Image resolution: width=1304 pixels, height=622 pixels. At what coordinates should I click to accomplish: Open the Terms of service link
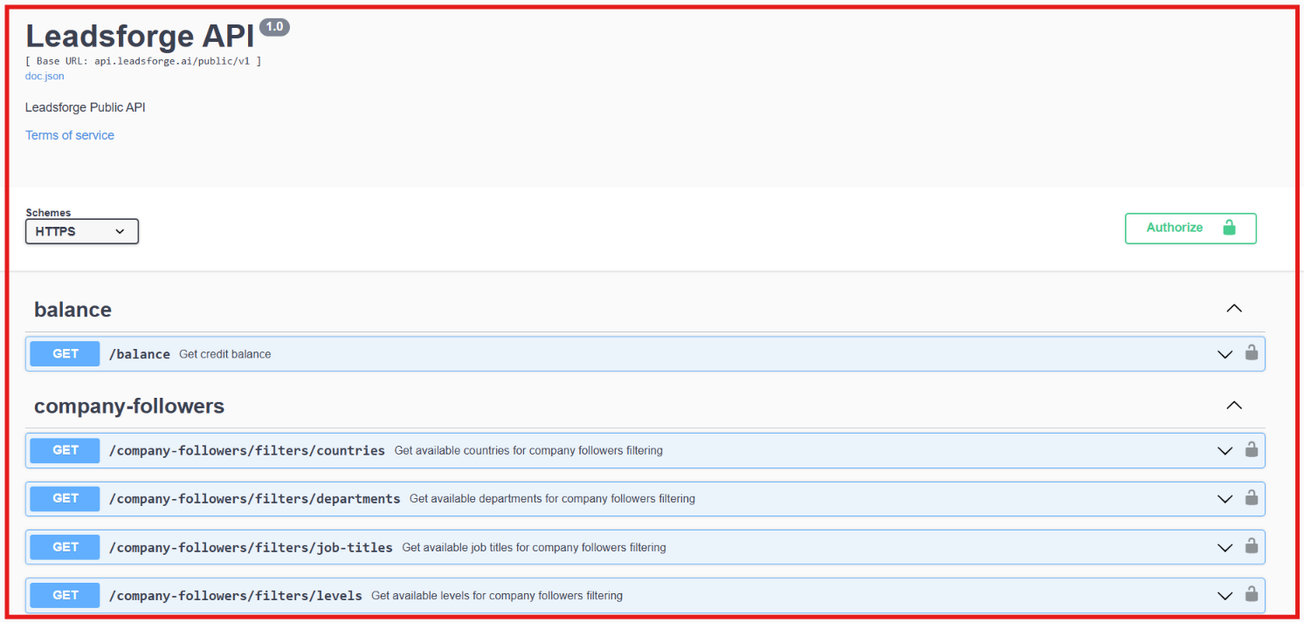(x=70, y=135)
